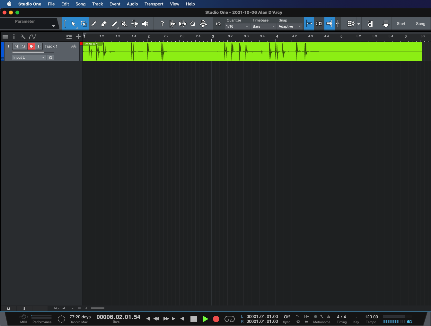Solo Track 1 with the S button
The height and width of the screenshot is (326, 431).
click(x=23, y=46)
